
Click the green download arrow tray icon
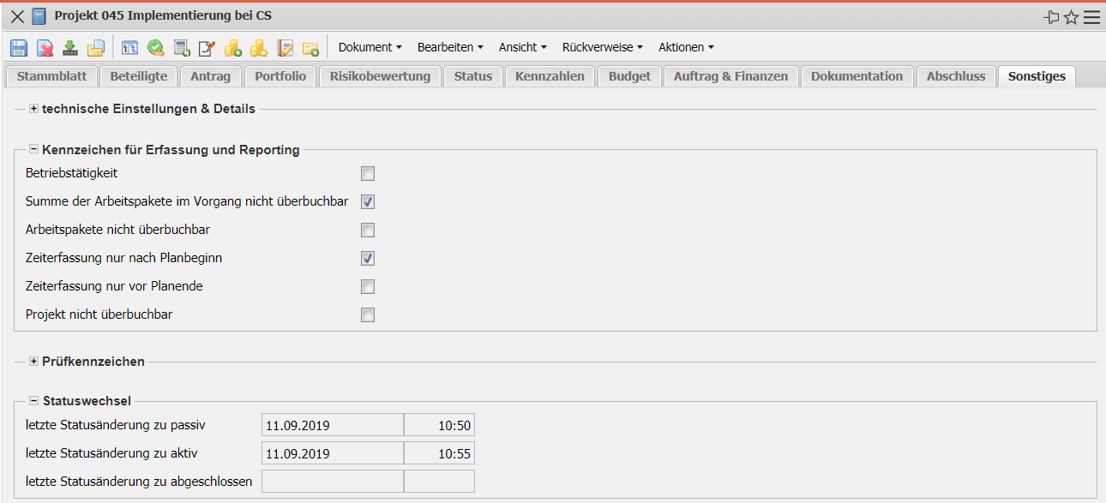click(x=70, y=48)
